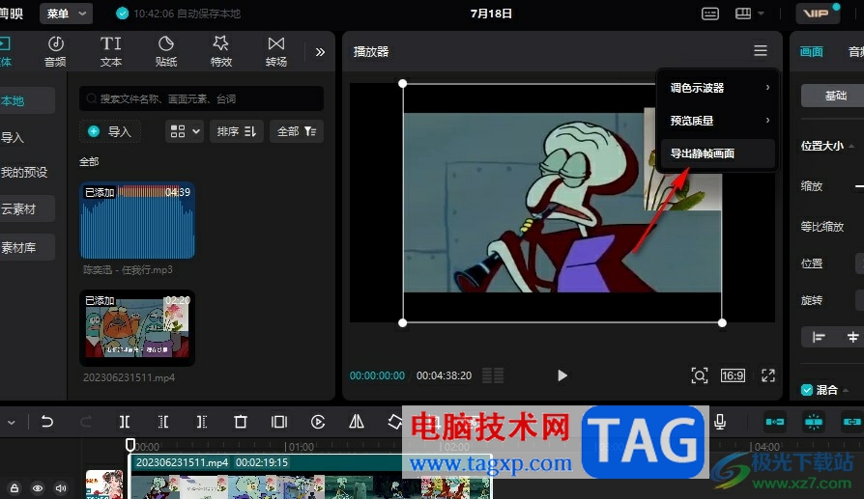Viewport: 864px width, 499px height.
Task: Click the mirror flip icon
Action: 357,422
